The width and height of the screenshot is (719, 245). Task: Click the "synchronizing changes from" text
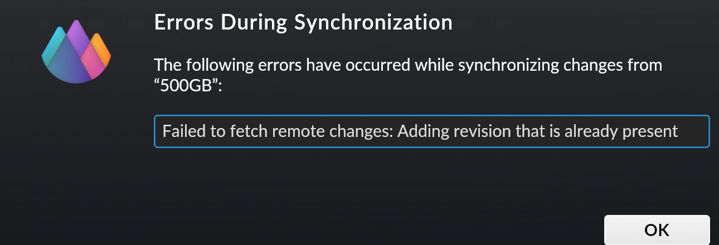click(x=560, y=66)
